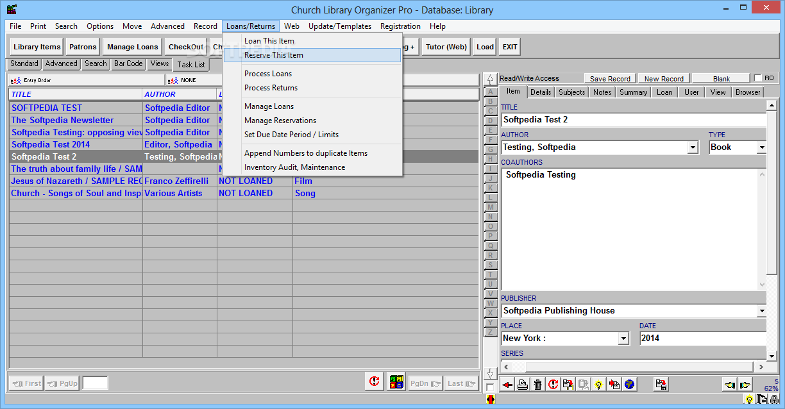Click the Patrons toolbar button
The width and height of the screenshot is (785, 409).
pos(83,47)
